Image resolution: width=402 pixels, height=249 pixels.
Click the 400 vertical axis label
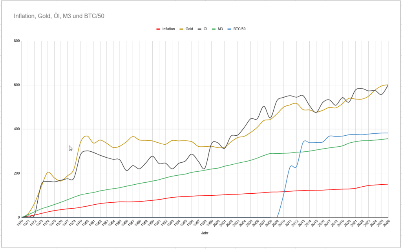[16, 129]
